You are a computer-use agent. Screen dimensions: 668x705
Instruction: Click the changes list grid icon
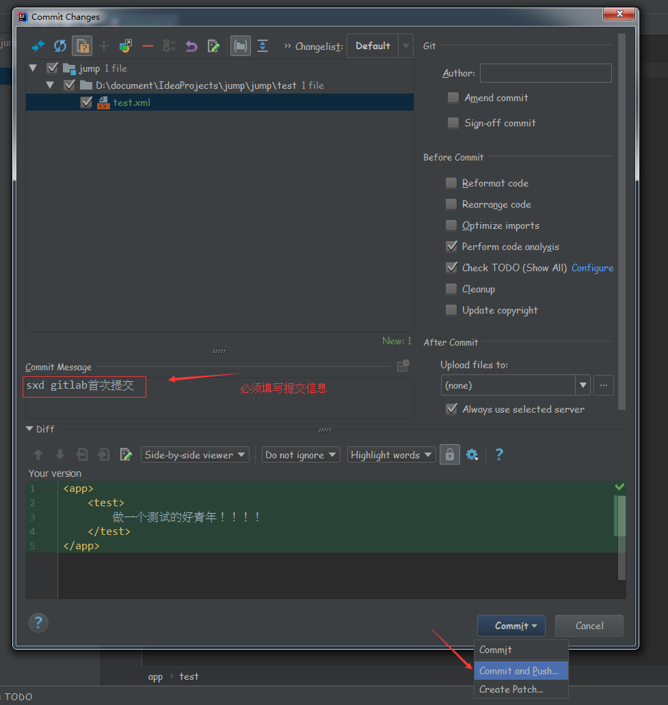click(170, 46)
